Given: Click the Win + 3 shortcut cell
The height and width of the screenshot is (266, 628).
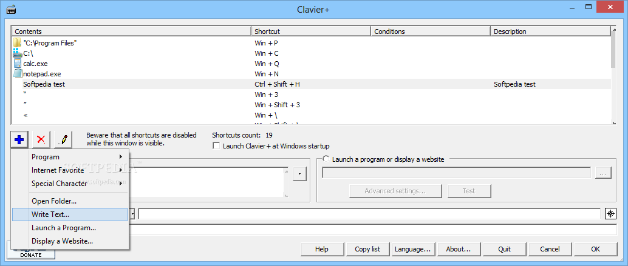Looking at the screenshot, I should [x=267, y=95].
